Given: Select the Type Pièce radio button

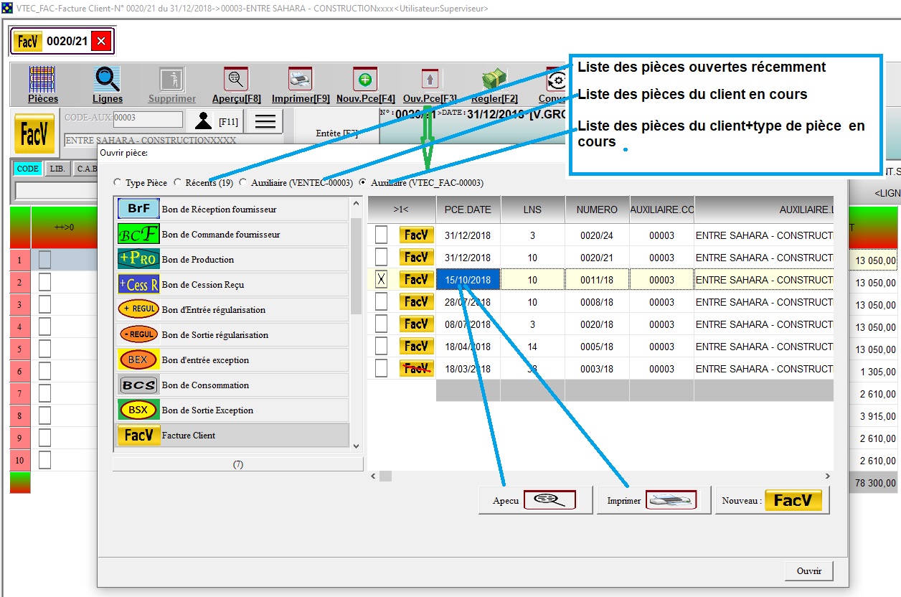Looking at the screenshot, I should (x=118, y=183).
